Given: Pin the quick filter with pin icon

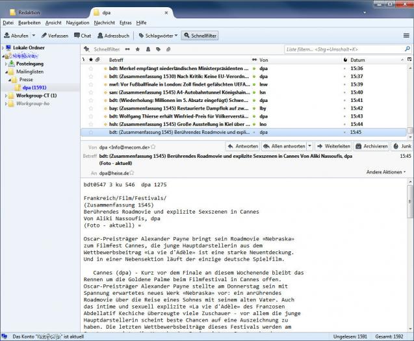Looking at the screenshot, I should [86, 49].
